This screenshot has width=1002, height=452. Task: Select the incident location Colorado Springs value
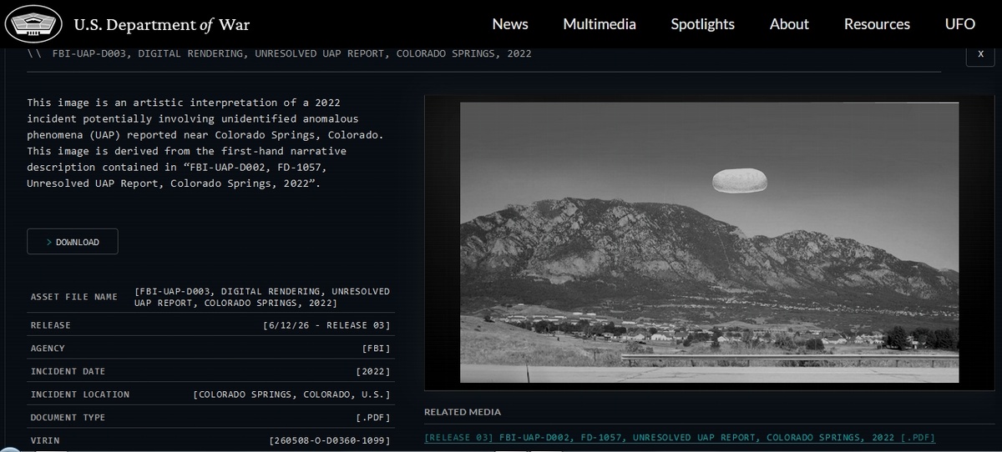[291, 394]
